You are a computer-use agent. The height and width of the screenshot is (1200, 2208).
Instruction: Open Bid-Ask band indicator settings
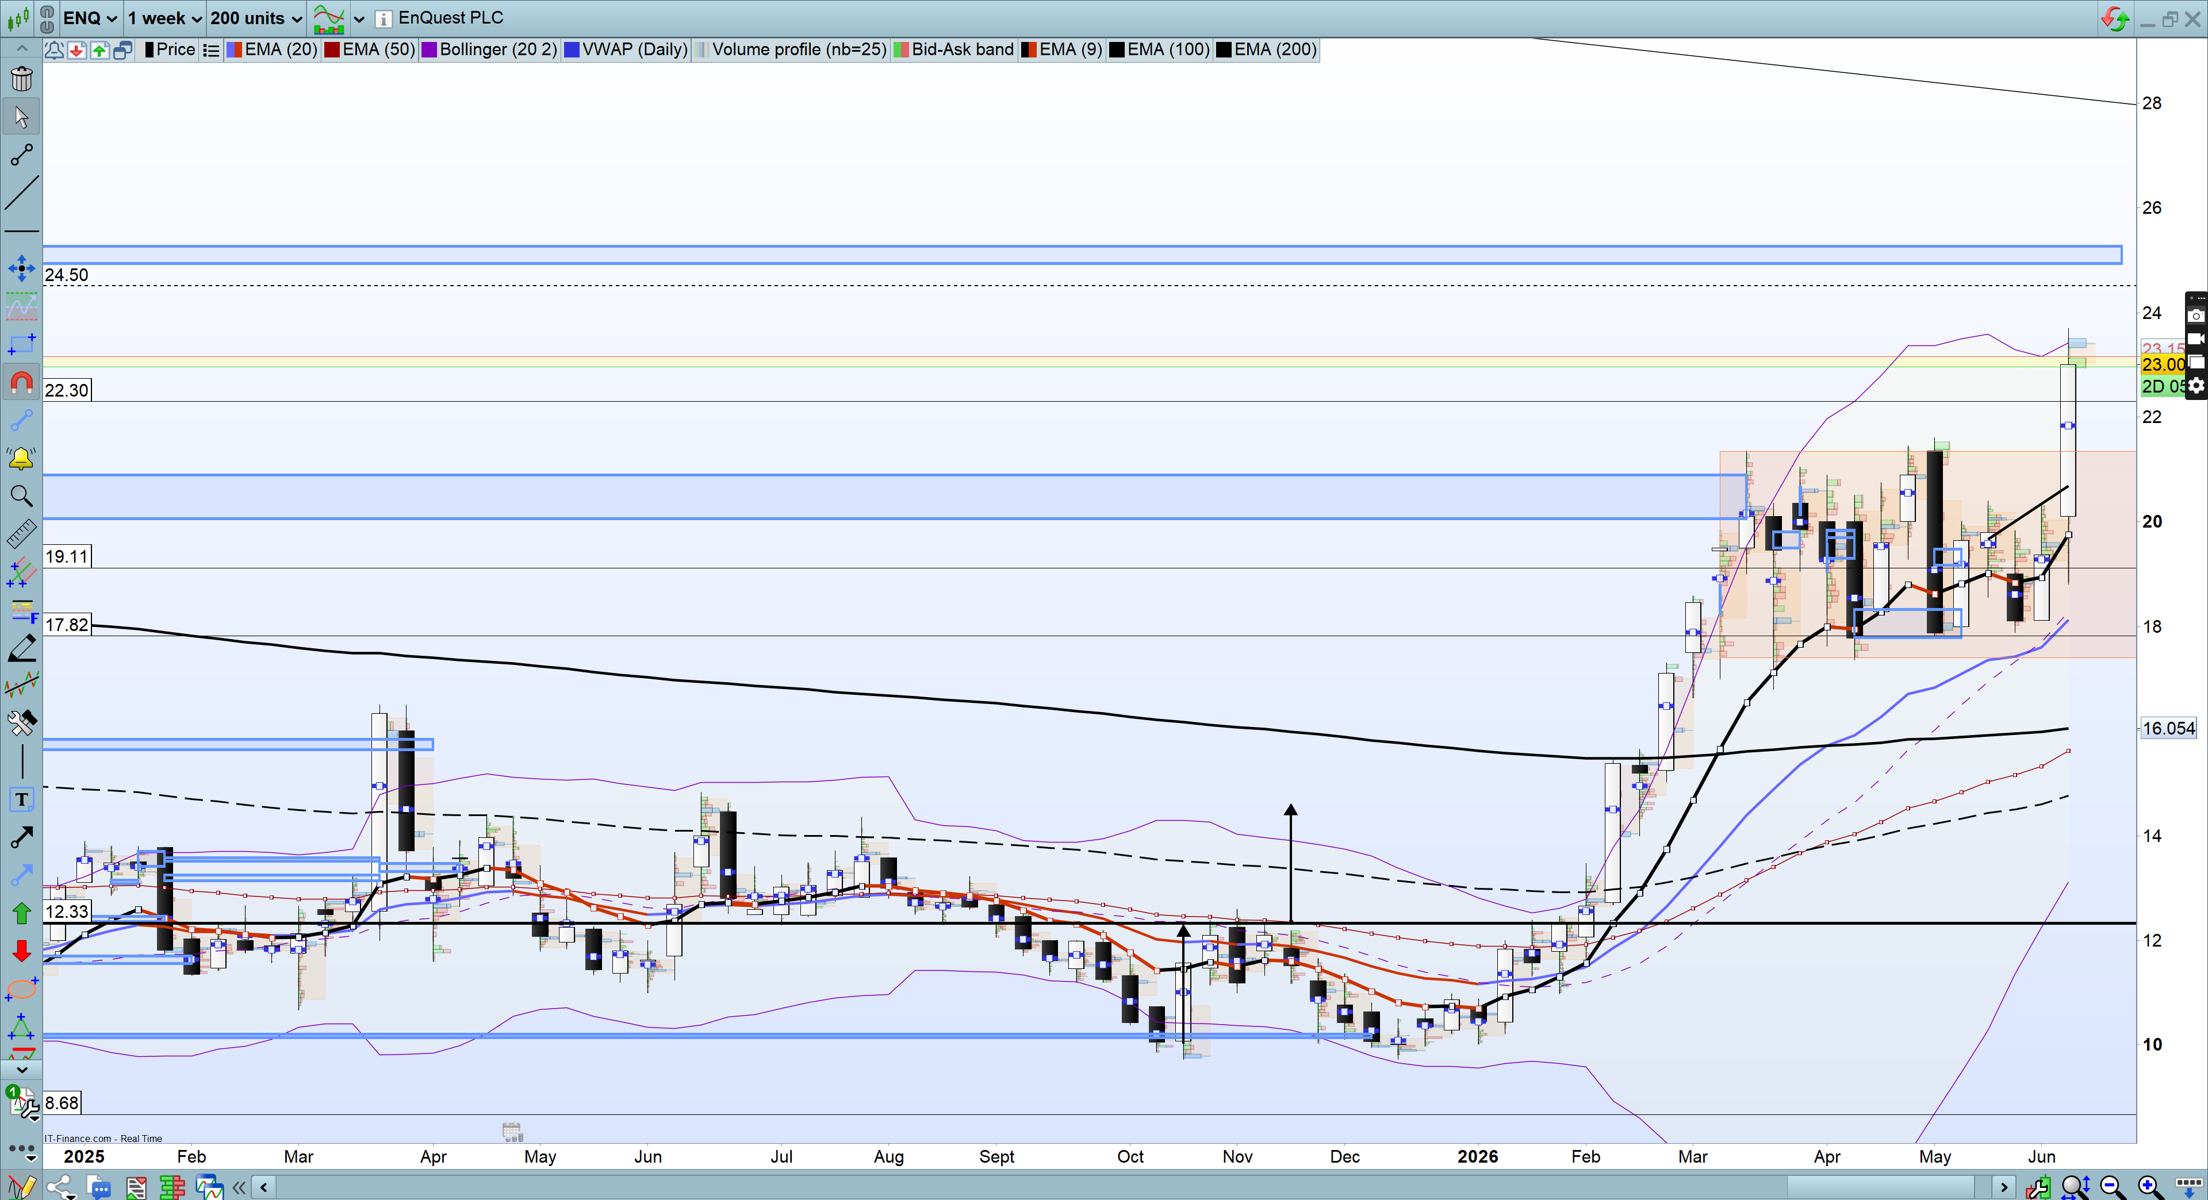coord(954,49)
